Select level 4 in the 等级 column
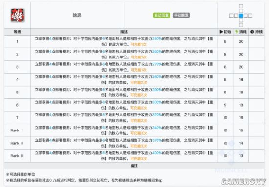The image size is (269, 187). coord(17,79)
